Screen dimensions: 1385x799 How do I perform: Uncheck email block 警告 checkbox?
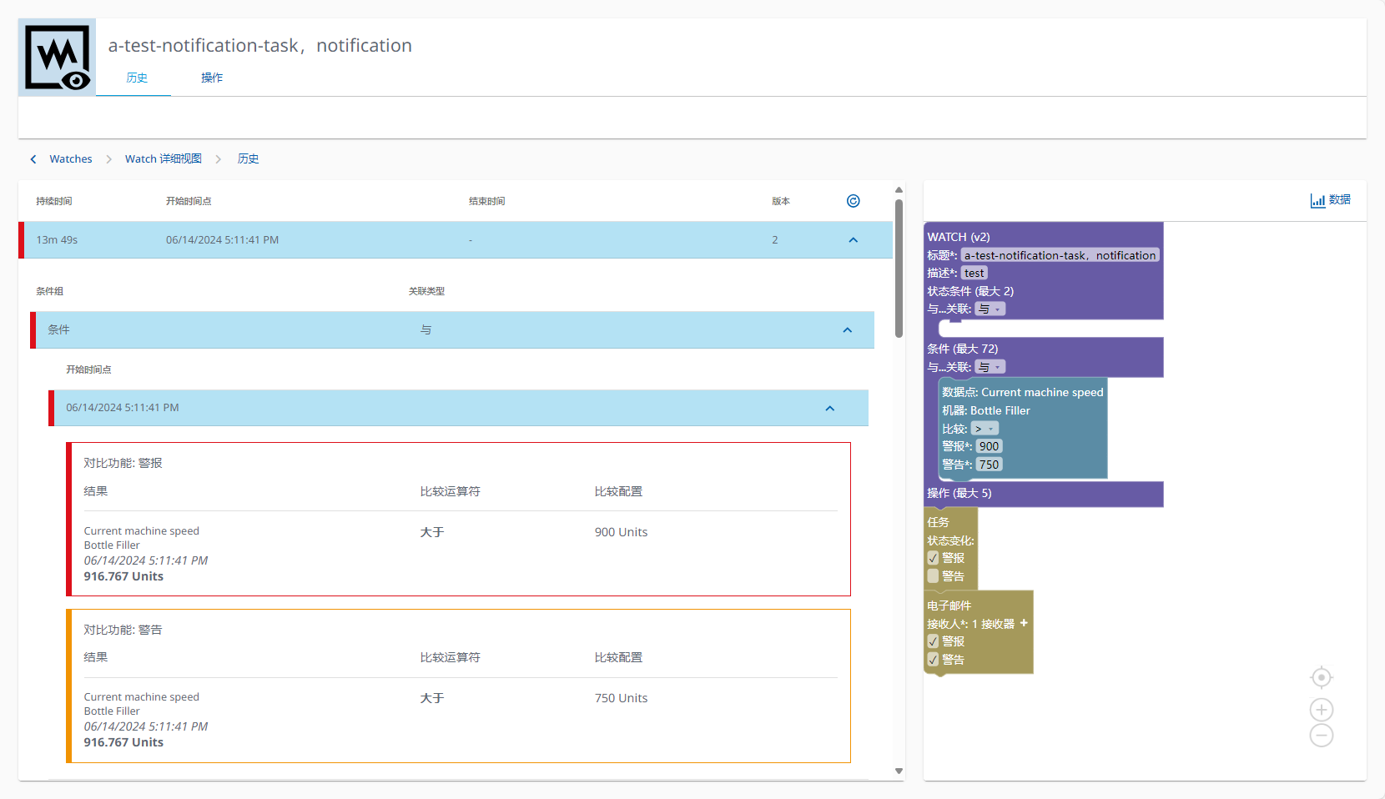(934, 660)
